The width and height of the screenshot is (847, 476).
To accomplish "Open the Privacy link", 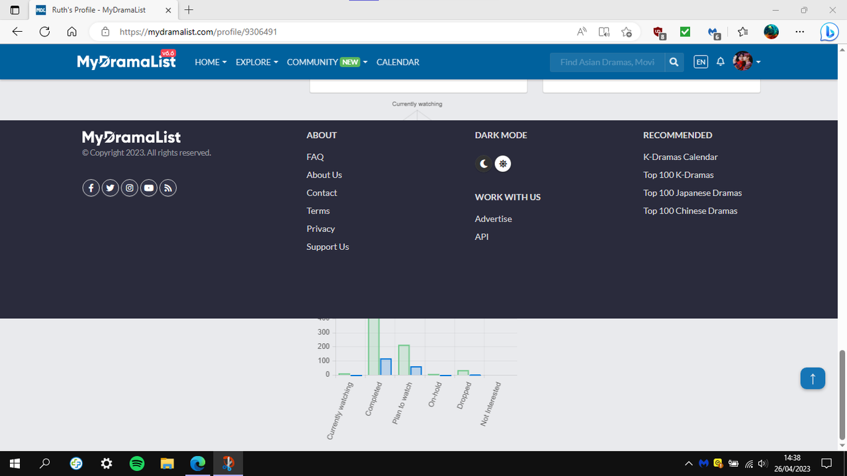I will point(321,228).
